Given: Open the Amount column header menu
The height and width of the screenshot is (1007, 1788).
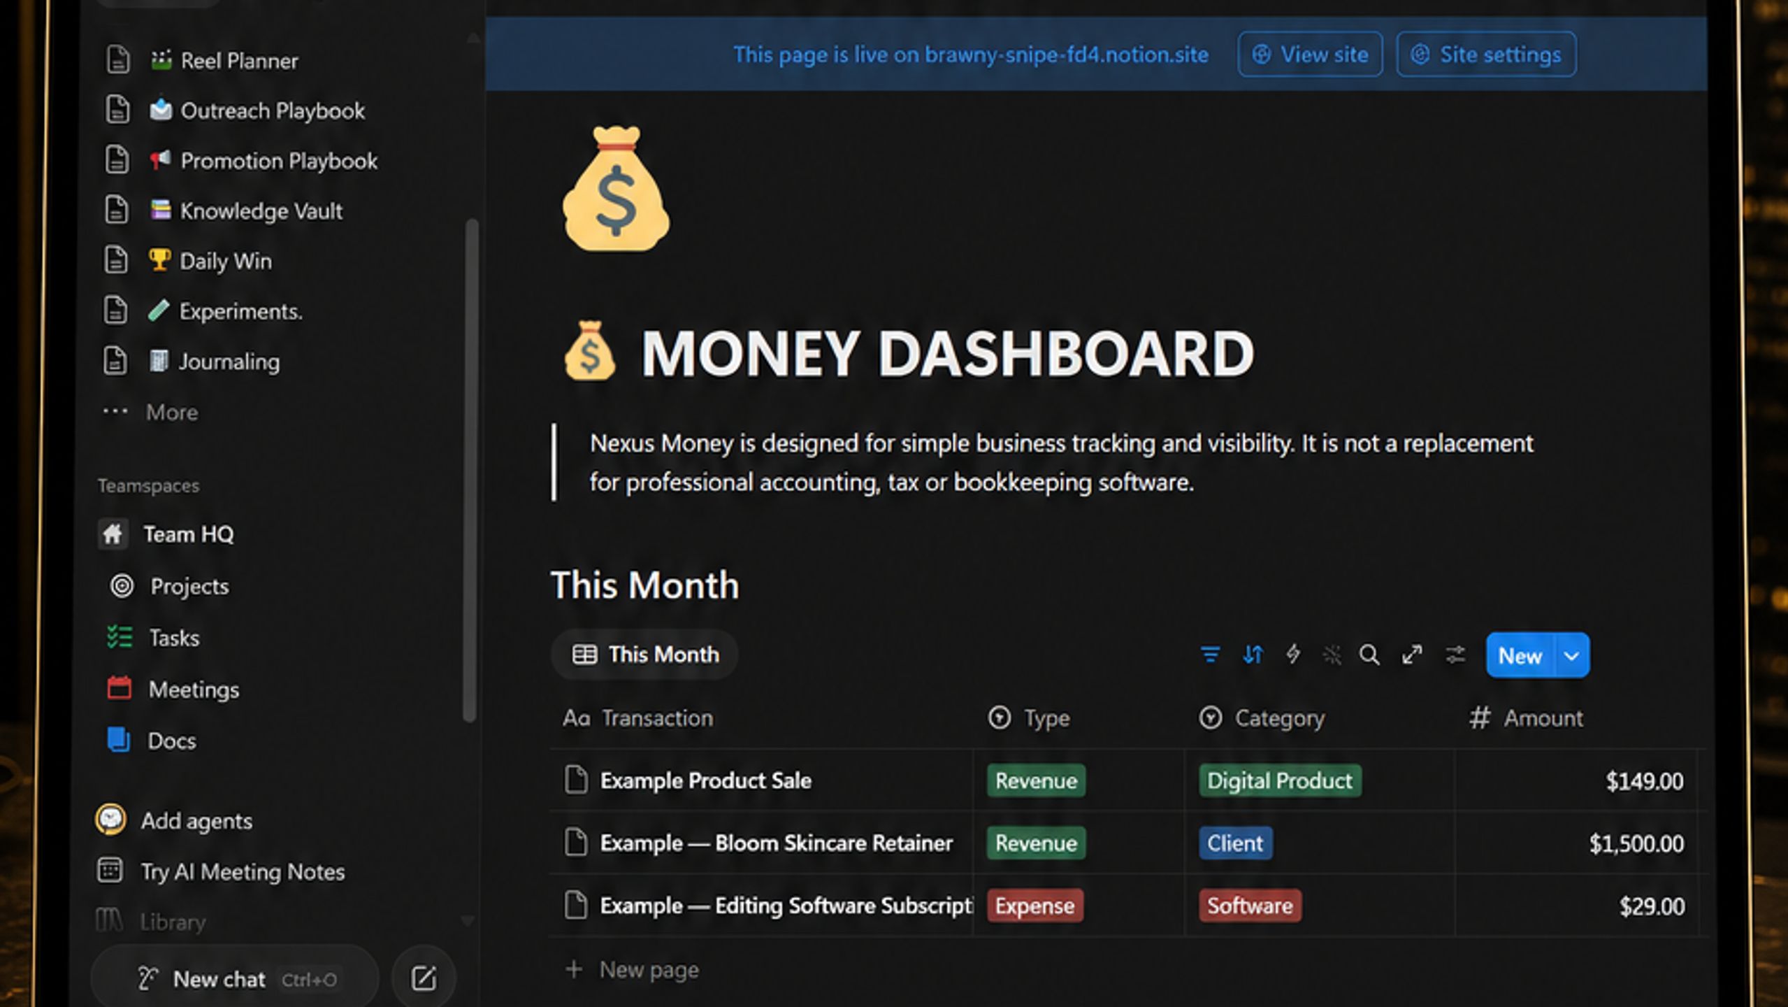Looking at the screenshot, I should 1527,718.
